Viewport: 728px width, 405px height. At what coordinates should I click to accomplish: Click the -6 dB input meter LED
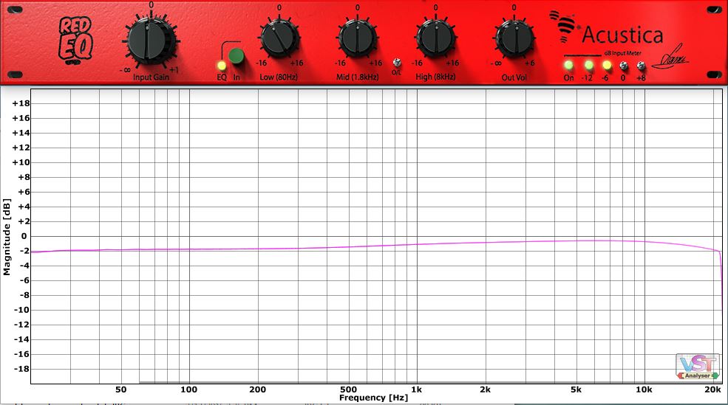point(606,66)
